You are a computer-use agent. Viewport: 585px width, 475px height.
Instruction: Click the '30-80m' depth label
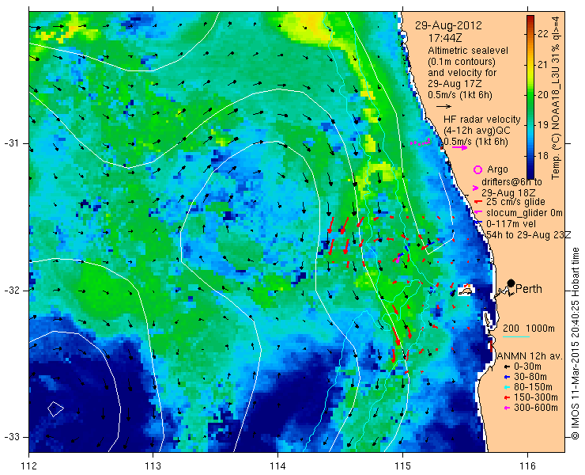tap(530, 377)
